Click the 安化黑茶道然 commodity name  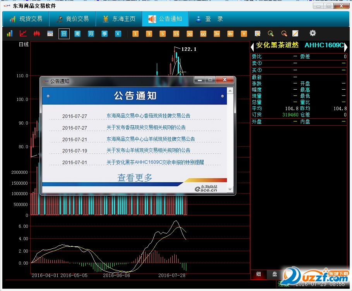coord(277,45)
